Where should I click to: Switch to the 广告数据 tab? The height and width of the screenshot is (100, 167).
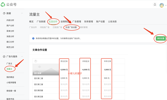[x=41, y=22]
